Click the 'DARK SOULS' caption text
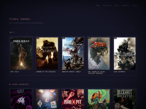Image resolution: width=146 pixels, height=109 pixels. 15,72
